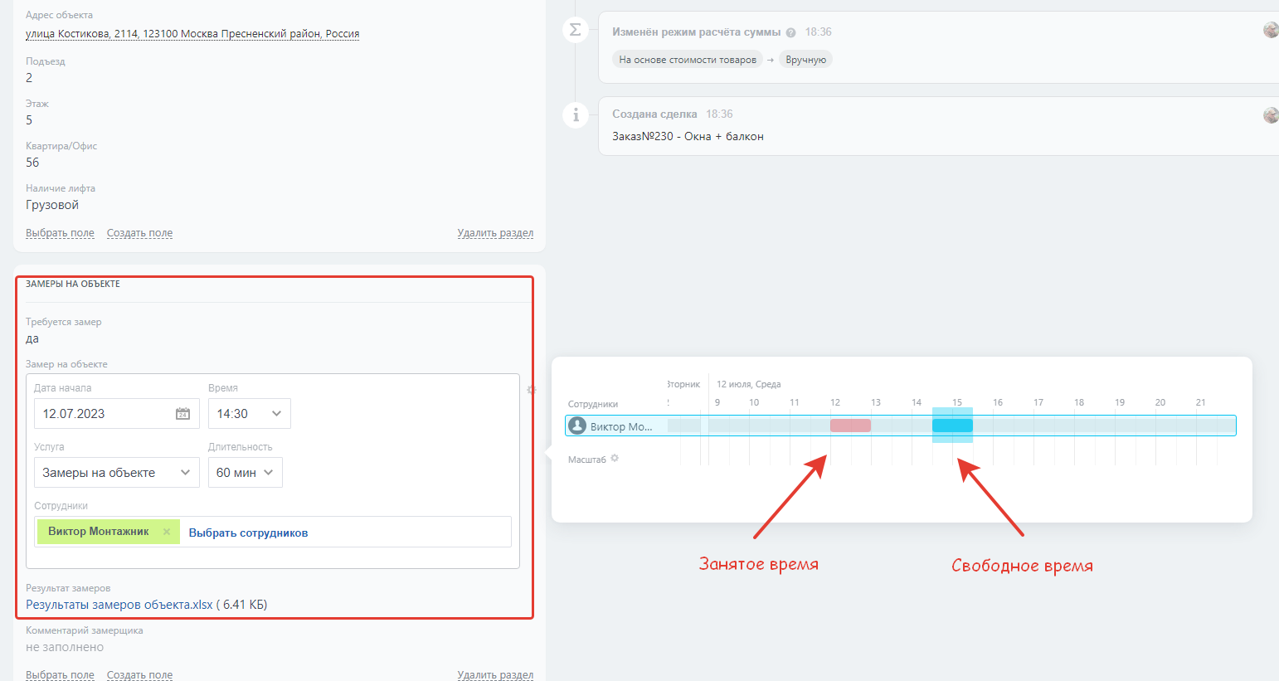
Task: Click the date header 12 июля, Среда
Action: click(x=749, y=384)
